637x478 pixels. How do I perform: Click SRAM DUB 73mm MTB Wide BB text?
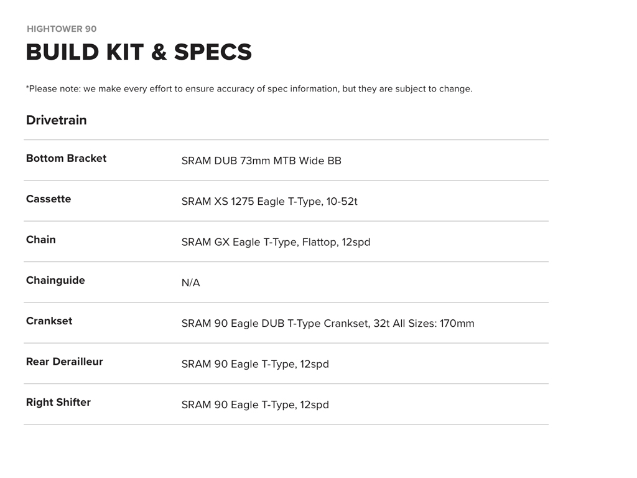click(x=261, y=161)
